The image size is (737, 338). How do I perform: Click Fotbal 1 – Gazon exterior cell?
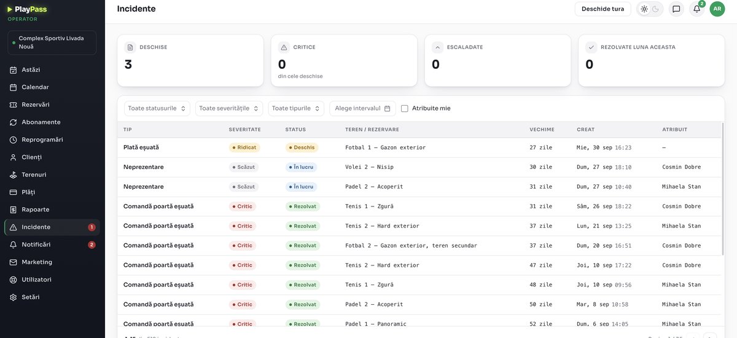click(385, 147)
